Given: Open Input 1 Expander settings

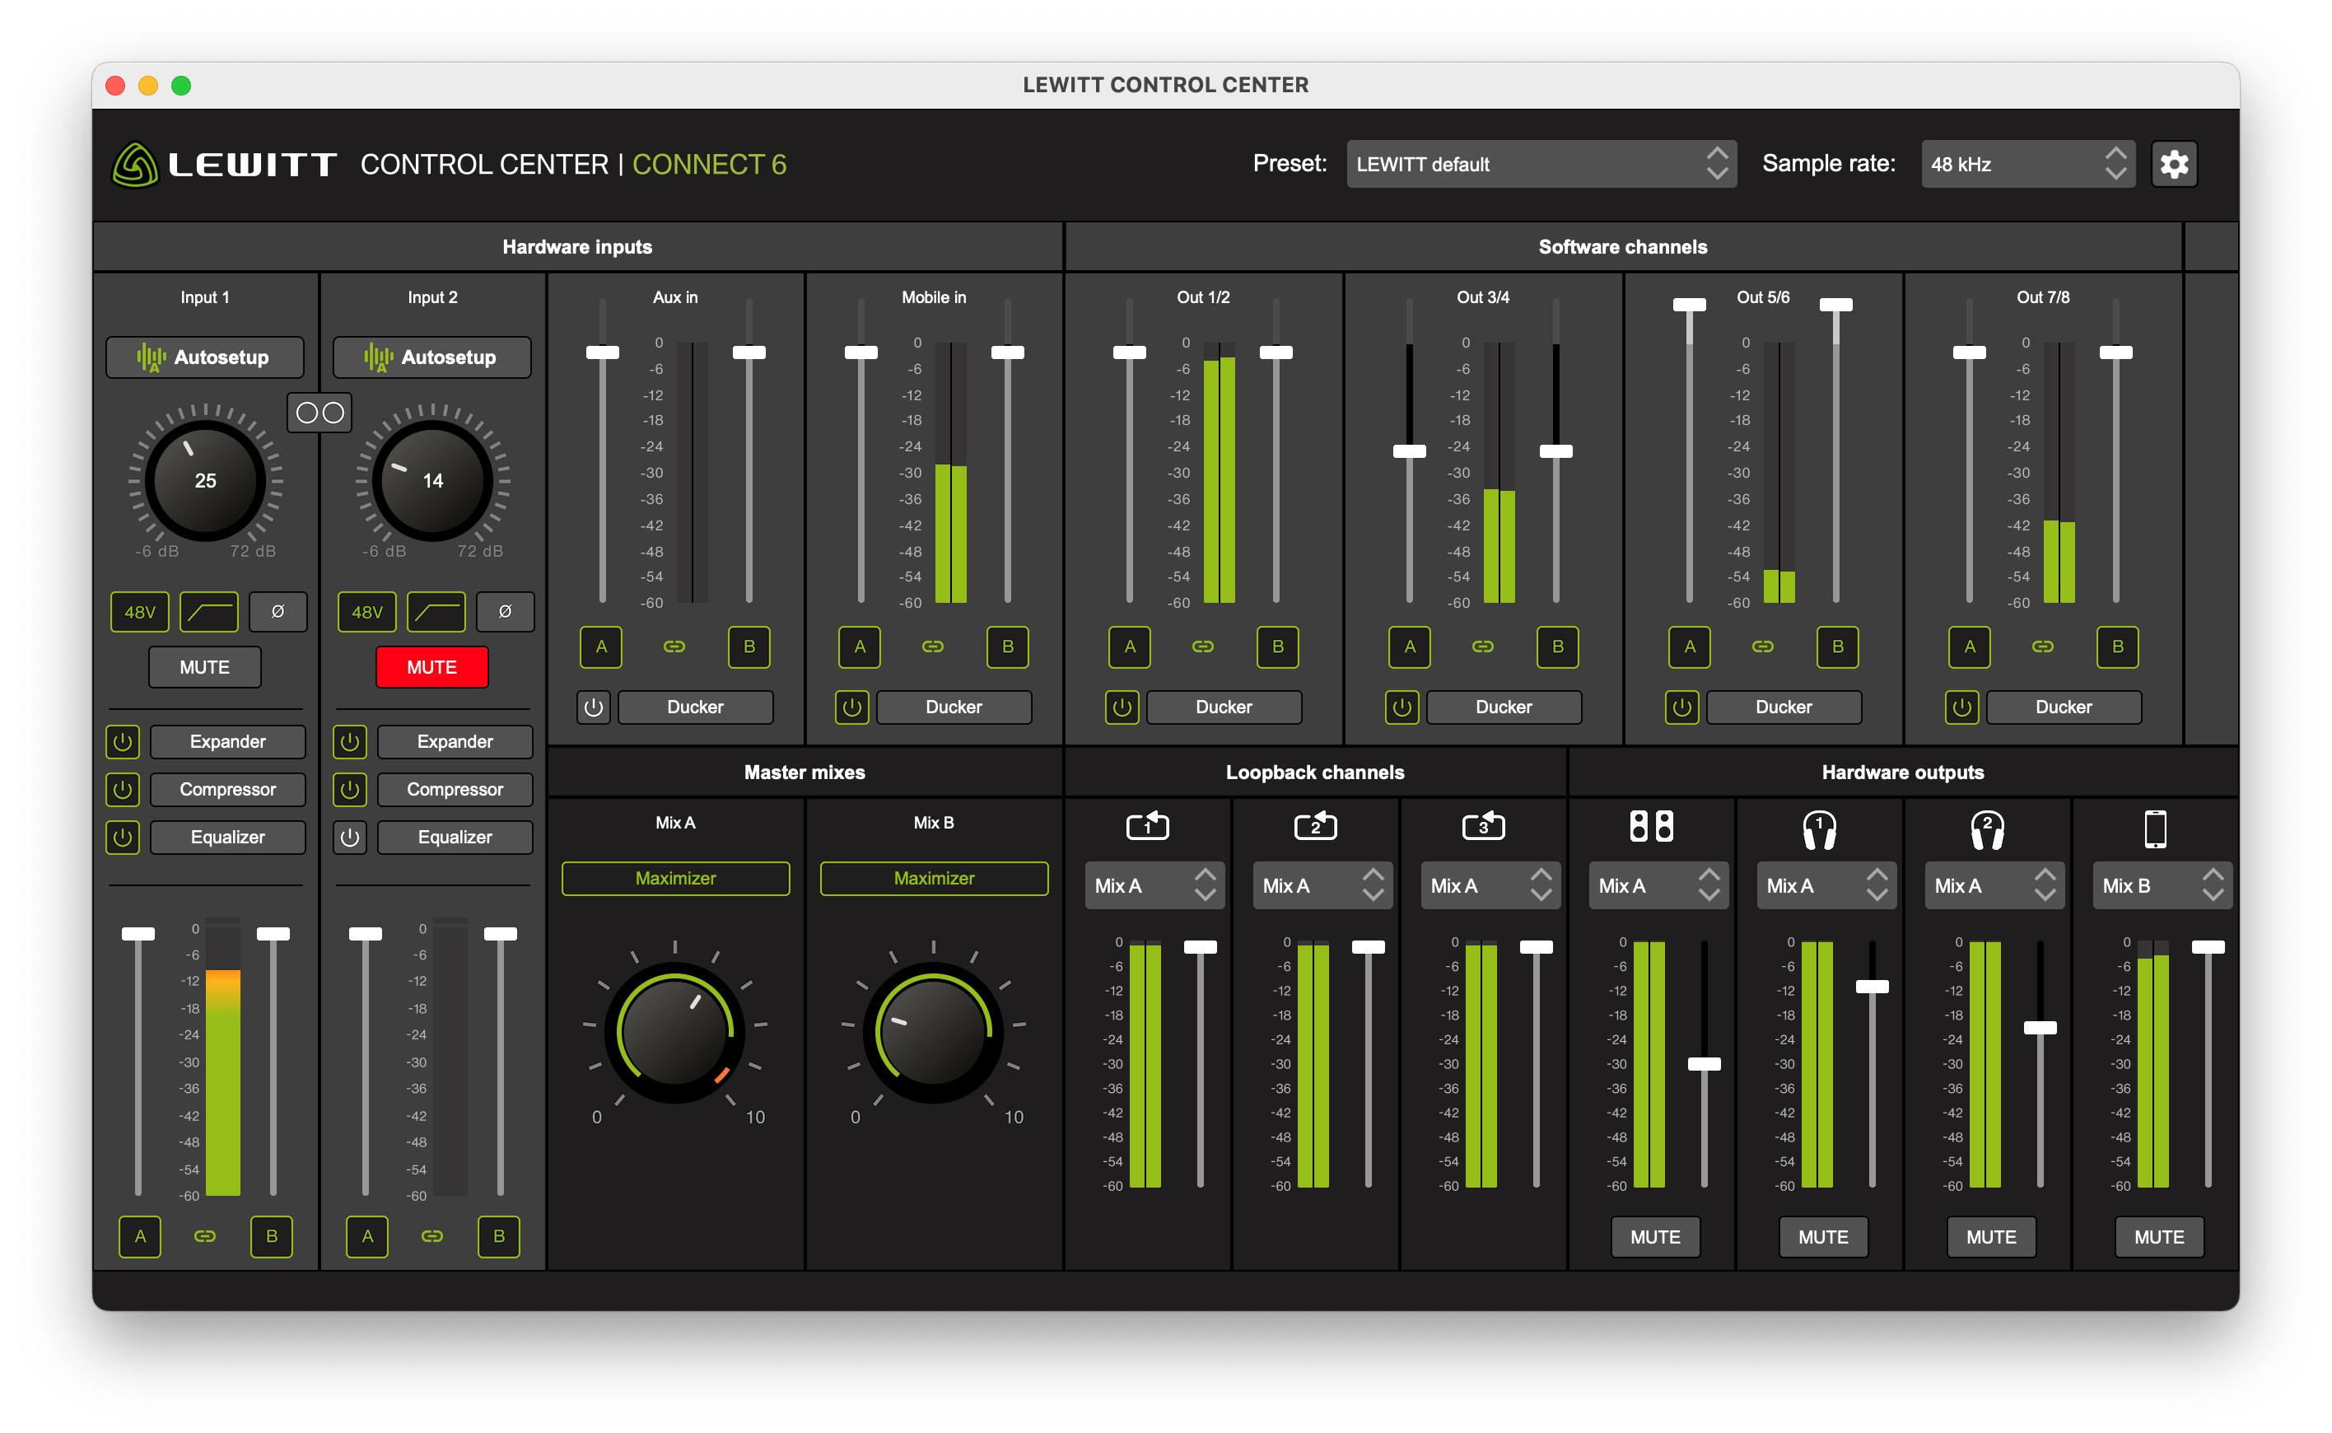Looking at the screenshot, I should click(x=227, y=741).
